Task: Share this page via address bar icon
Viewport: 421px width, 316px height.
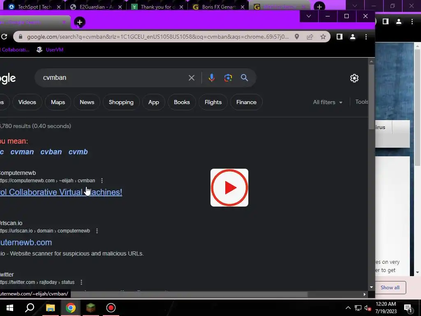Action: (310, 37)
